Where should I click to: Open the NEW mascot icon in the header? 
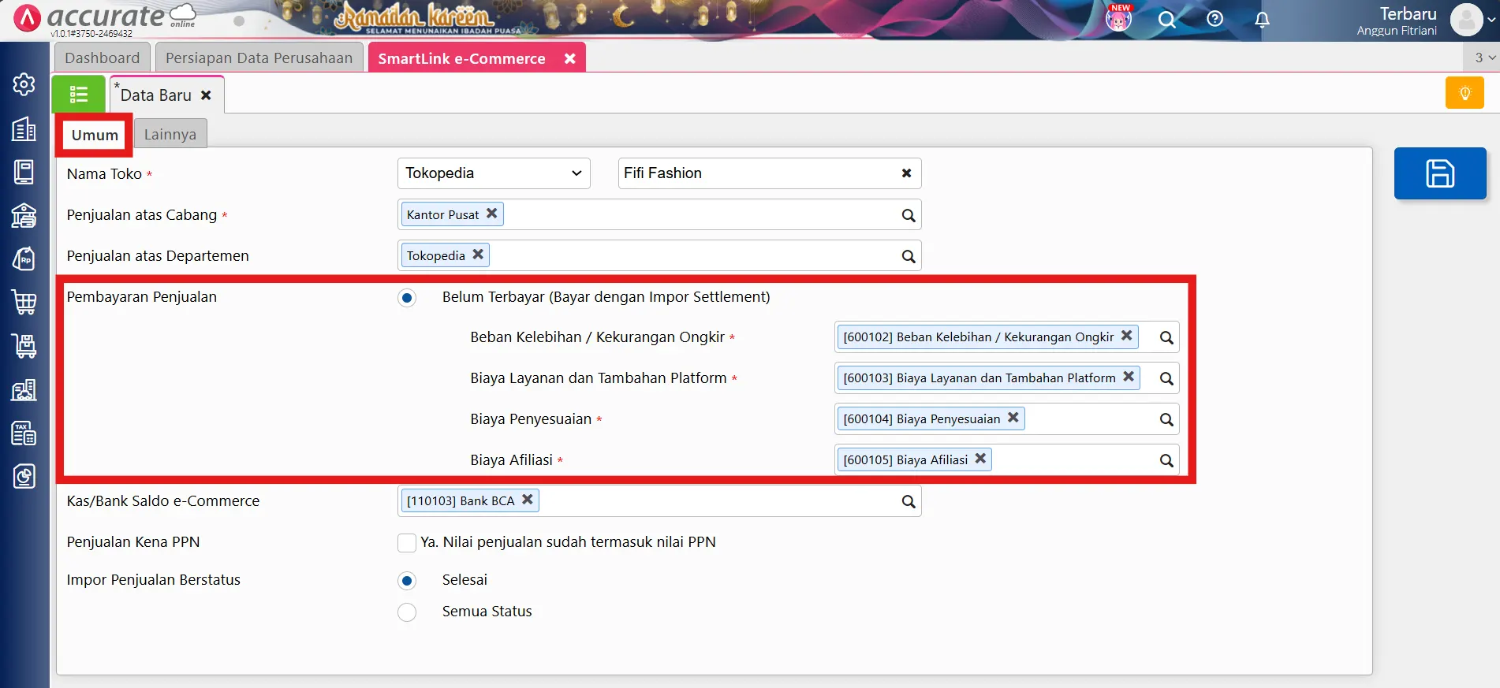tap(1118, 17)
